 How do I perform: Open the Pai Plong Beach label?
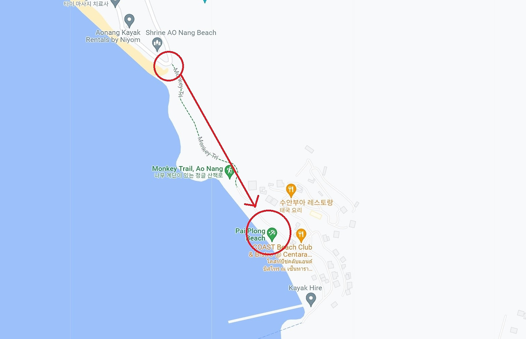click(250, 234)
